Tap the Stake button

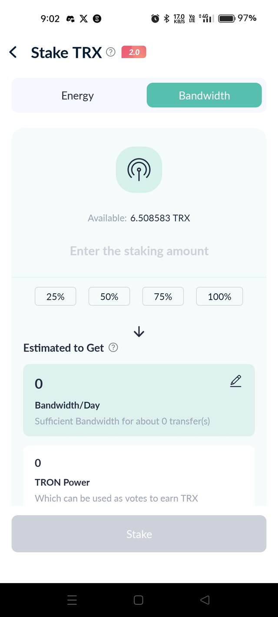coord(139,534)
